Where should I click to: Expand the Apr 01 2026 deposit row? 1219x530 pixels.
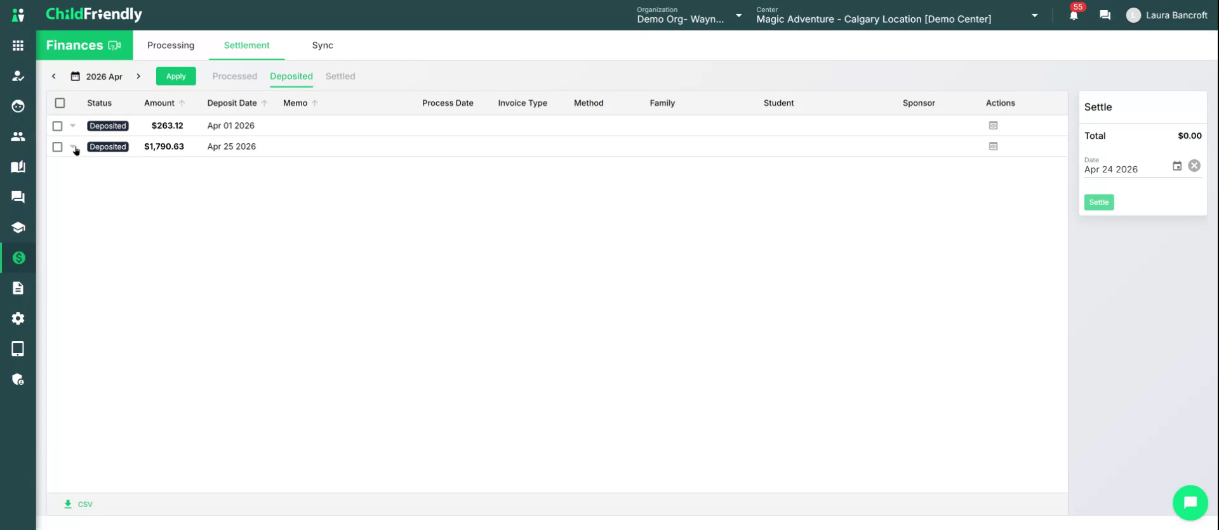(x=73, y=126)
